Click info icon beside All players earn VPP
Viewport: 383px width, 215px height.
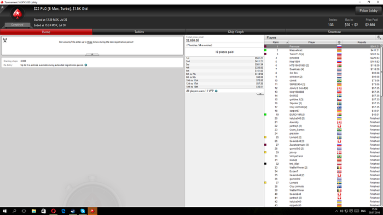pos(216,91)
